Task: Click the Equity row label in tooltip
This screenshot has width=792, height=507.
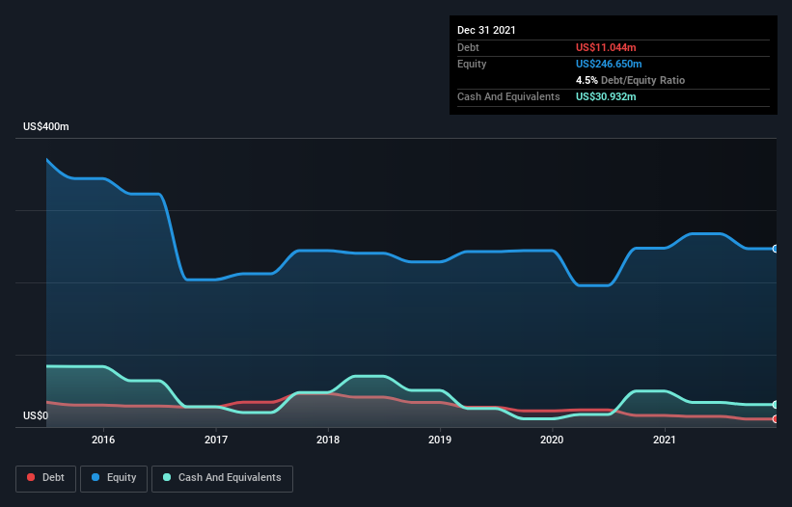Action: tap(472, 64)
